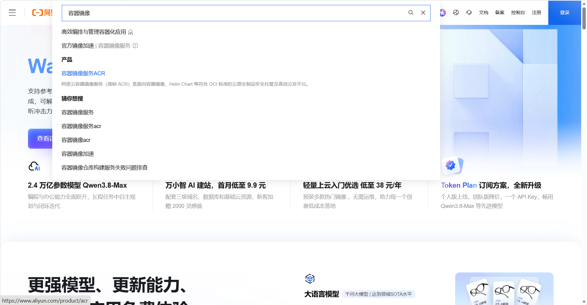Click the tag 千问大模型 | 达到领域SOTA水平
Image resolution: width=587 pixels, height=305 pixels.
click(x=378, y=294)
